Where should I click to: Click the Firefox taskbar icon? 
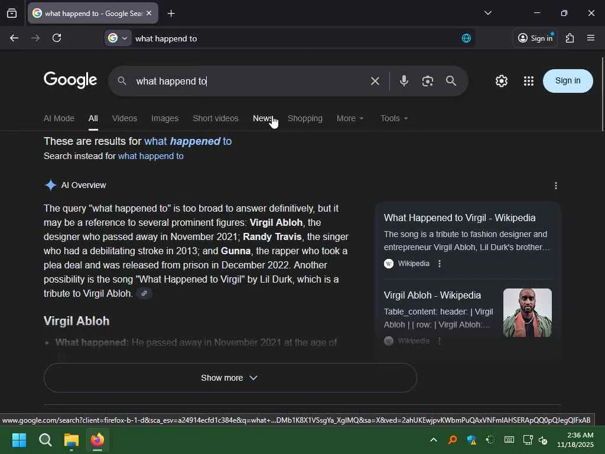click(97, 440)
